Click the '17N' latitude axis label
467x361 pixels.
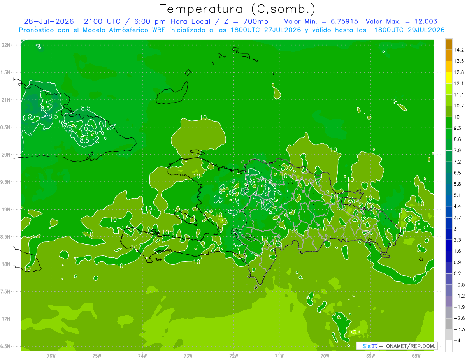coord(7,319)
